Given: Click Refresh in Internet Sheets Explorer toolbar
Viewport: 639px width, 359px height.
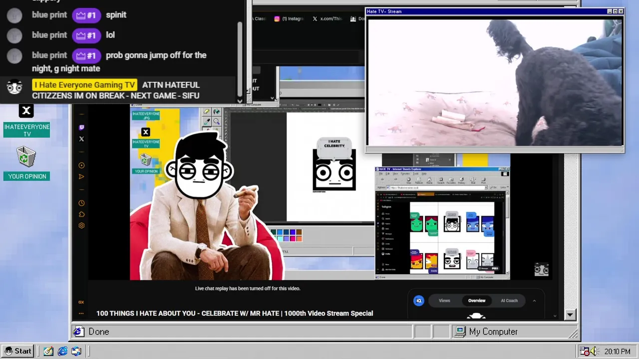Looking at the screenshot, I should [x=419, y=180].
